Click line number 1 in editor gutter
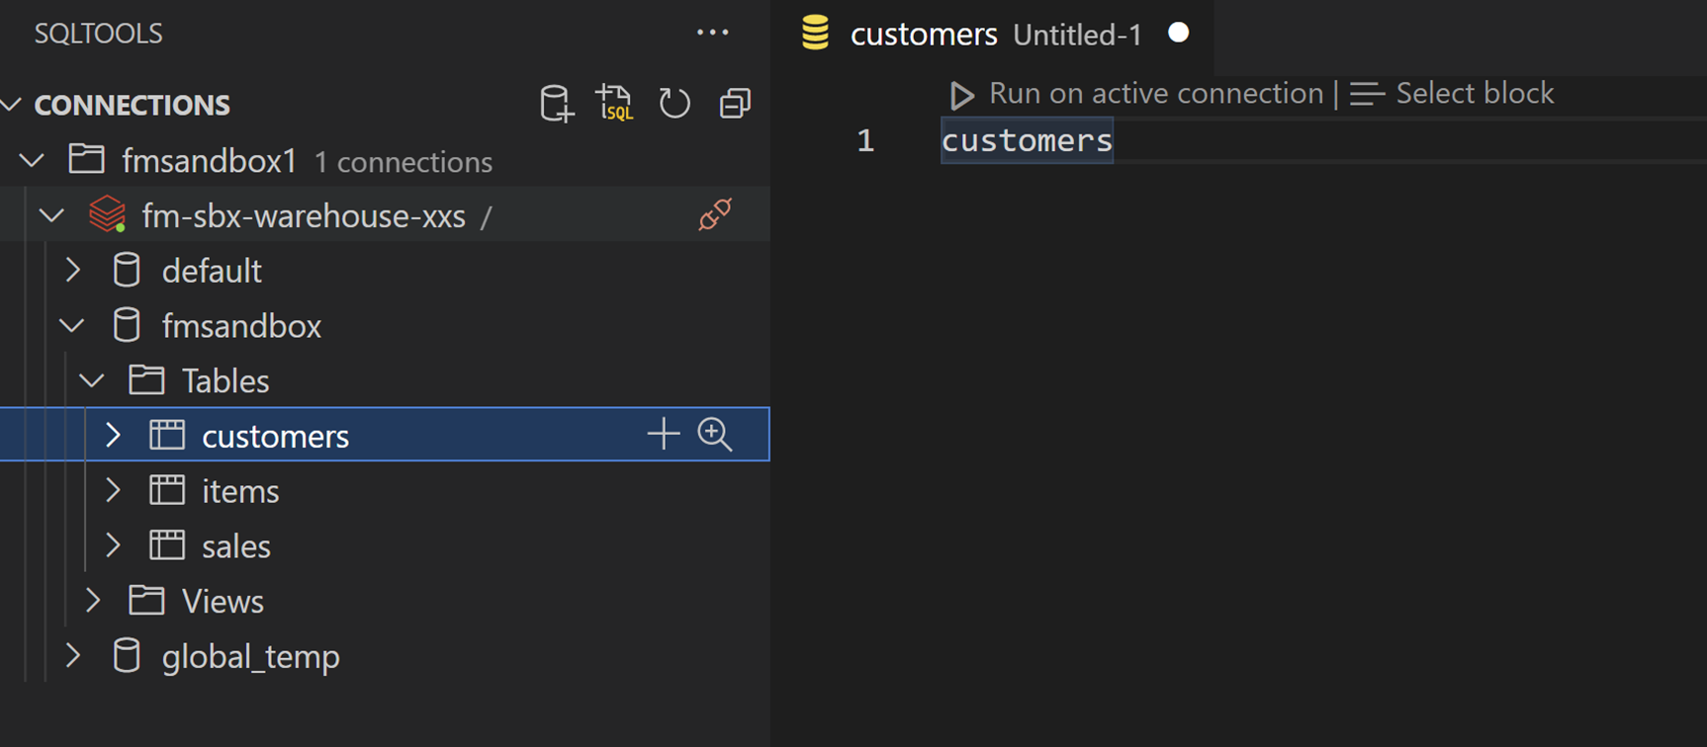Screen dimensions: 1707x747 (x=865, y=140)
